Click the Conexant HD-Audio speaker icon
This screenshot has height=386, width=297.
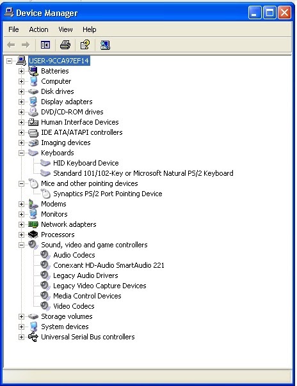tap(45, 265)
